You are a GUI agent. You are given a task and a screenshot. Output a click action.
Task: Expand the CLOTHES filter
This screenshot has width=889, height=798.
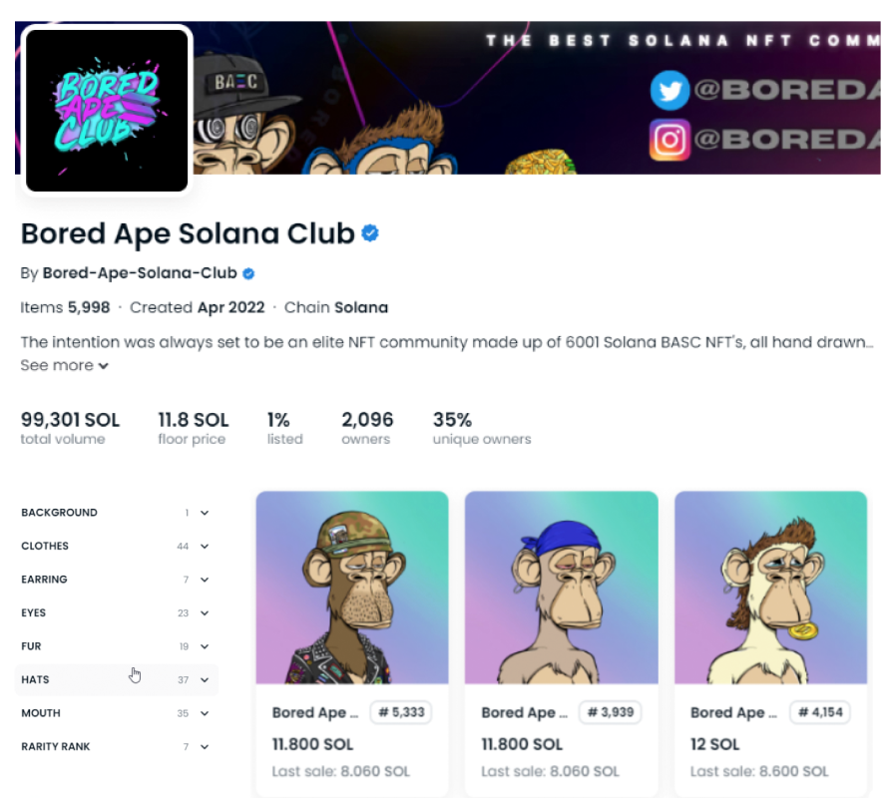pos(116,546)
